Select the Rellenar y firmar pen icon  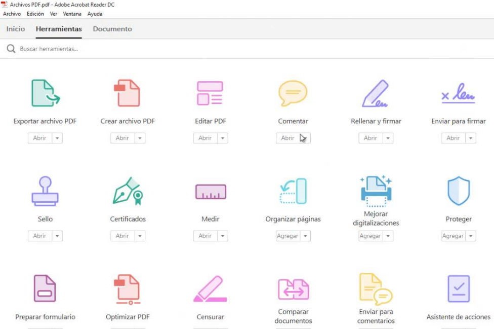[x=375, y=94]
